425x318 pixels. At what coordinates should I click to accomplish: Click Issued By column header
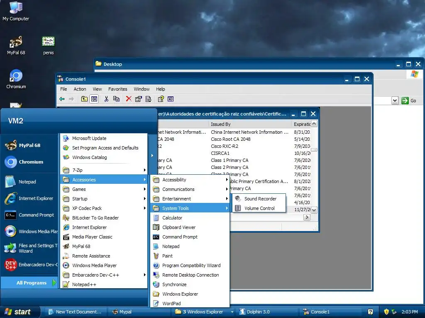[250, 124]
